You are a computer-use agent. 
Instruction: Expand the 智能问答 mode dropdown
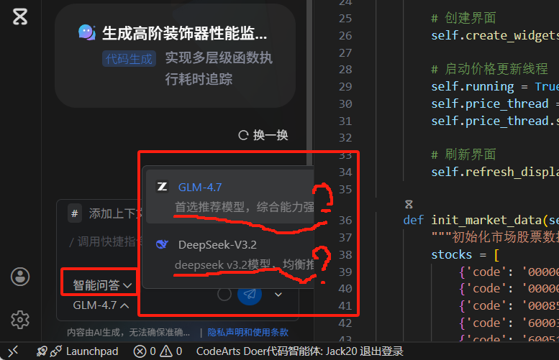pos(102,285)
